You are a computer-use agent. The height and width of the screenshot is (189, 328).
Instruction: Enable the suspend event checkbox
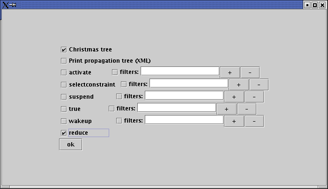[x=64, y=97]
